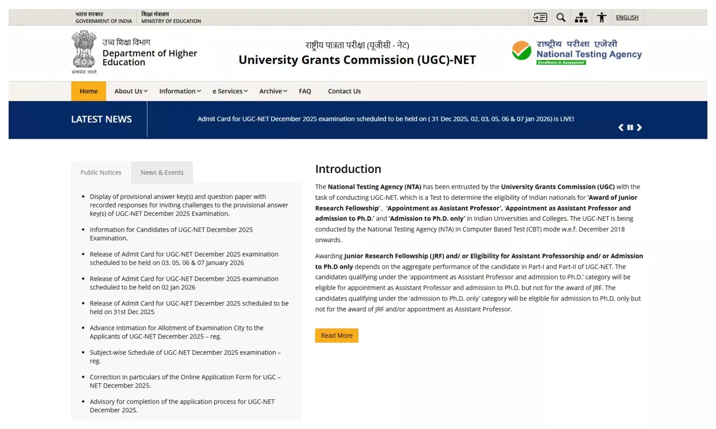The image size is (716, 429).
Task: Click the Admit Card LIVE news headline
Action: (x=386, y=119)
